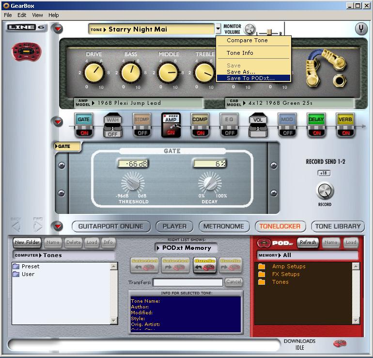Screen dimensions: 373x358
Task: Select the WAH pedal in effects chain
Action: pos(113,125)
